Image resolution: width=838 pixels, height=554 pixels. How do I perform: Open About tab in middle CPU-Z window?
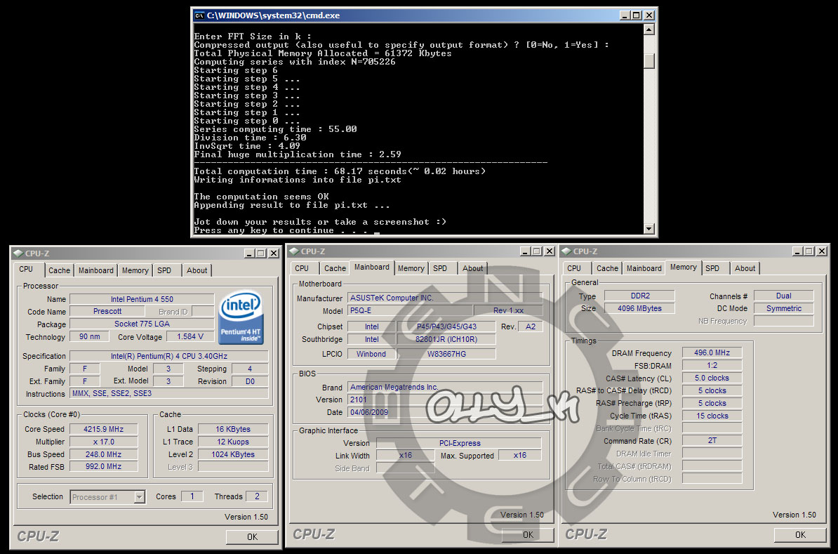[473, 268]
